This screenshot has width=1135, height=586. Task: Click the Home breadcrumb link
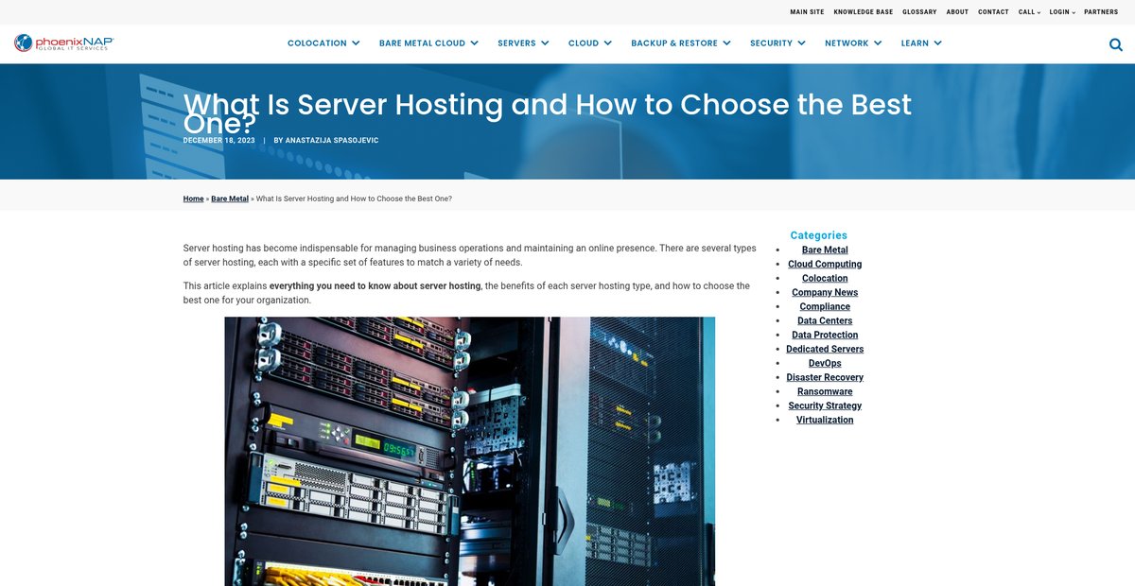point(193,198)
